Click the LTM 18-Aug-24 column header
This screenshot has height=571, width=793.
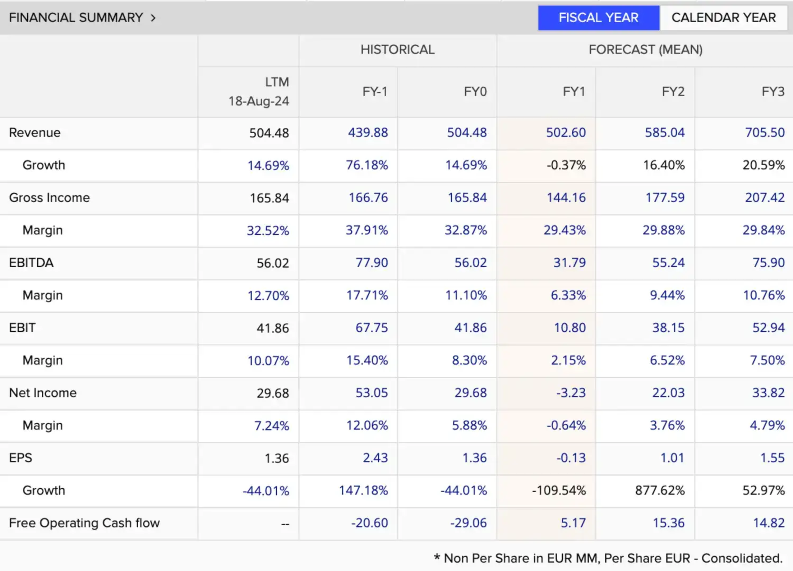click(259, 91)
